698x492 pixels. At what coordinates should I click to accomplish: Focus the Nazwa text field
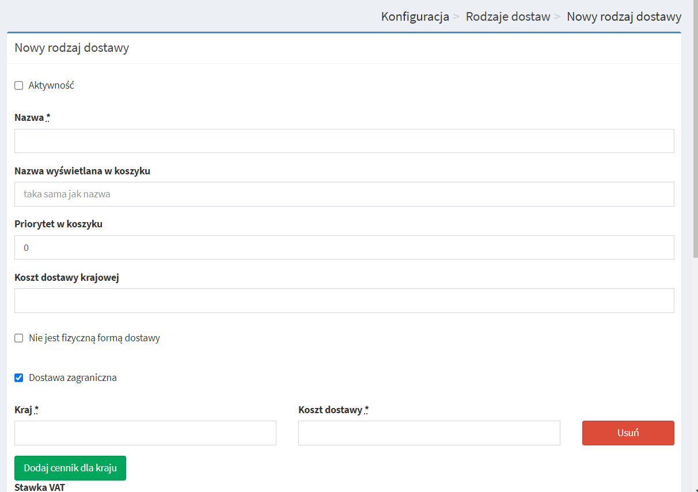click(344, 141)
